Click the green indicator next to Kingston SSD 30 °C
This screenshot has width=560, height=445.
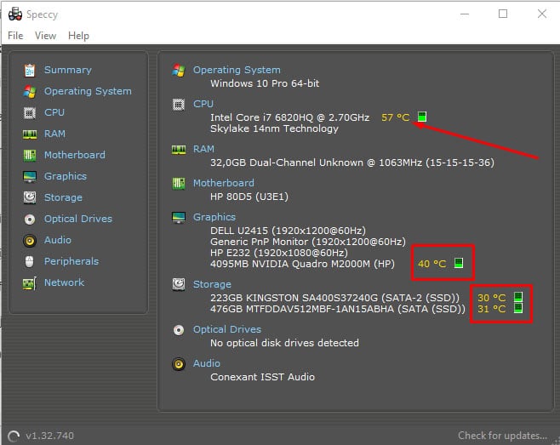click(x=518, y=296)
